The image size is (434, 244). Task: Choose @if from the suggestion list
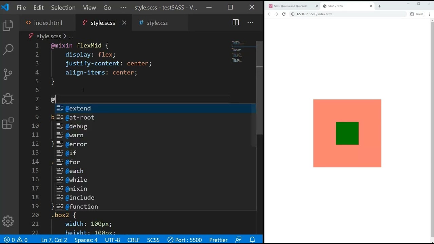coord(156,153)
